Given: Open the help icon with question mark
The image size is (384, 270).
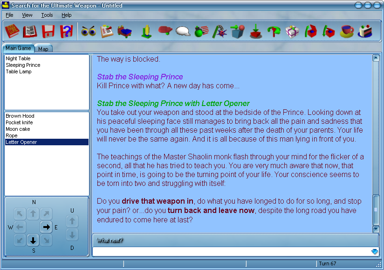Looking at the screenshot, I should pyautogui.click(x=67, y=31).
